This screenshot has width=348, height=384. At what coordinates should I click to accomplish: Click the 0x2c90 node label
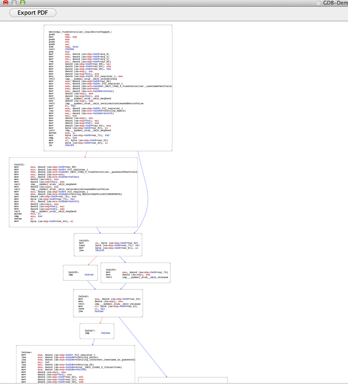73,272
